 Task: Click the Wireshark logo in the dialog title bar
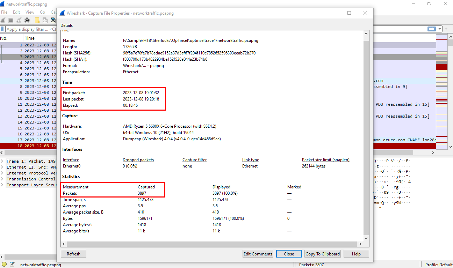[x=62, y=13]
